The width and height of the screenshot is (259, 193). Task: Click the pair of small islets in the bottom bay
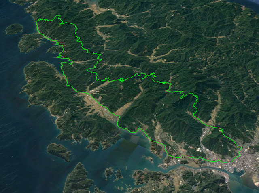(x=114, y=174)
